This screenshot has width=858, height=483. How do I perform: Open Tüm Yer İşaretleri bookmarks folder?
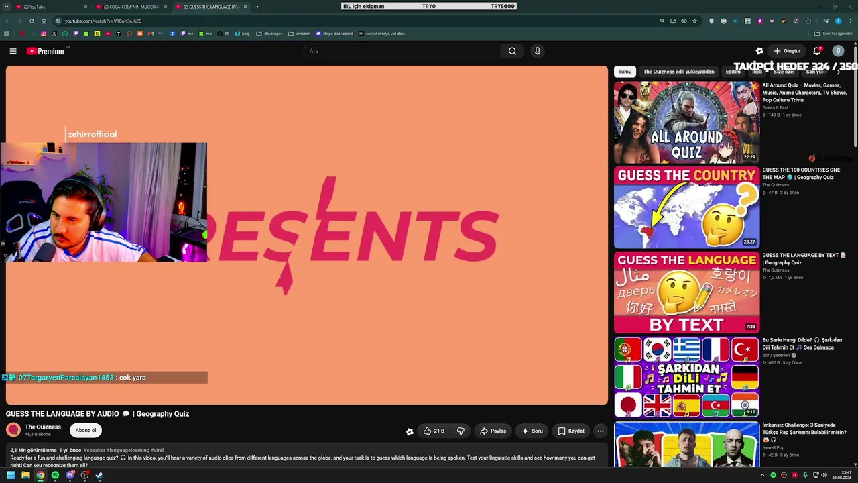pos(834,34)
